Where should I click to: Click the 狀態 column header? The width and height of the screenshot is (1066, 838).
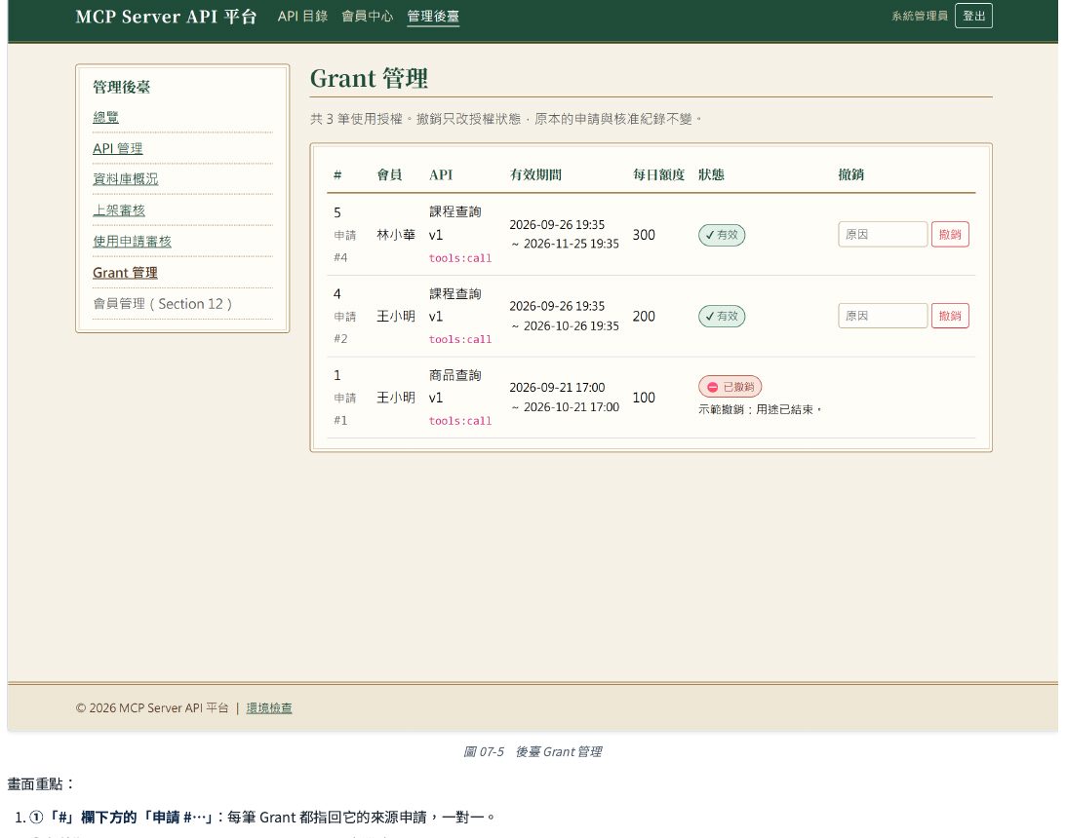click(711, 174)
